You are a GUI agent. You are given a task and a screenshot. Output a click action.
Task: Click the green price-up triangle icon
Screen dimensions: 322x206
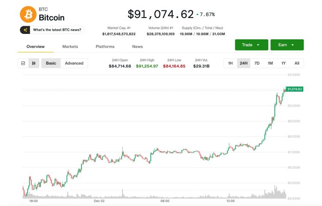point(197,15)
